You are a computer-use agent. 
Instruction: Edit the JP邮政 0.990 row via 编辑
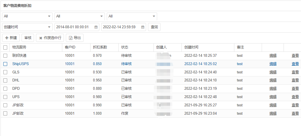click(273, 105)
